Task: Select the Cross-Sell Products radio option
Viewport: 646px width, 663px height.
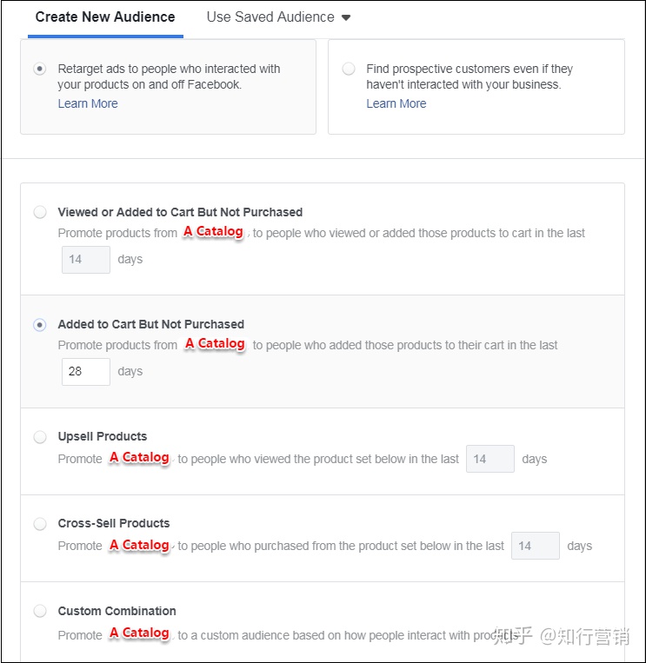Action: click(x=40, y=524)
